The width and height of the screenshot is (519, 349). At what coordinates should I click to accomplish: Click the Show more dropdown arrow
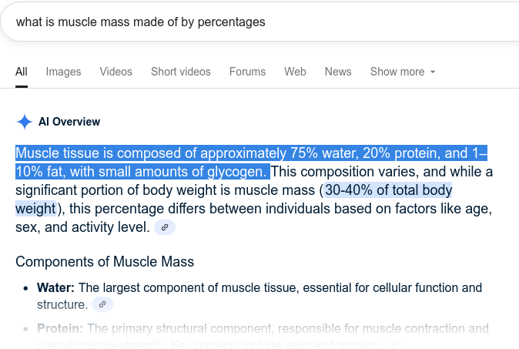click(433, 72)
